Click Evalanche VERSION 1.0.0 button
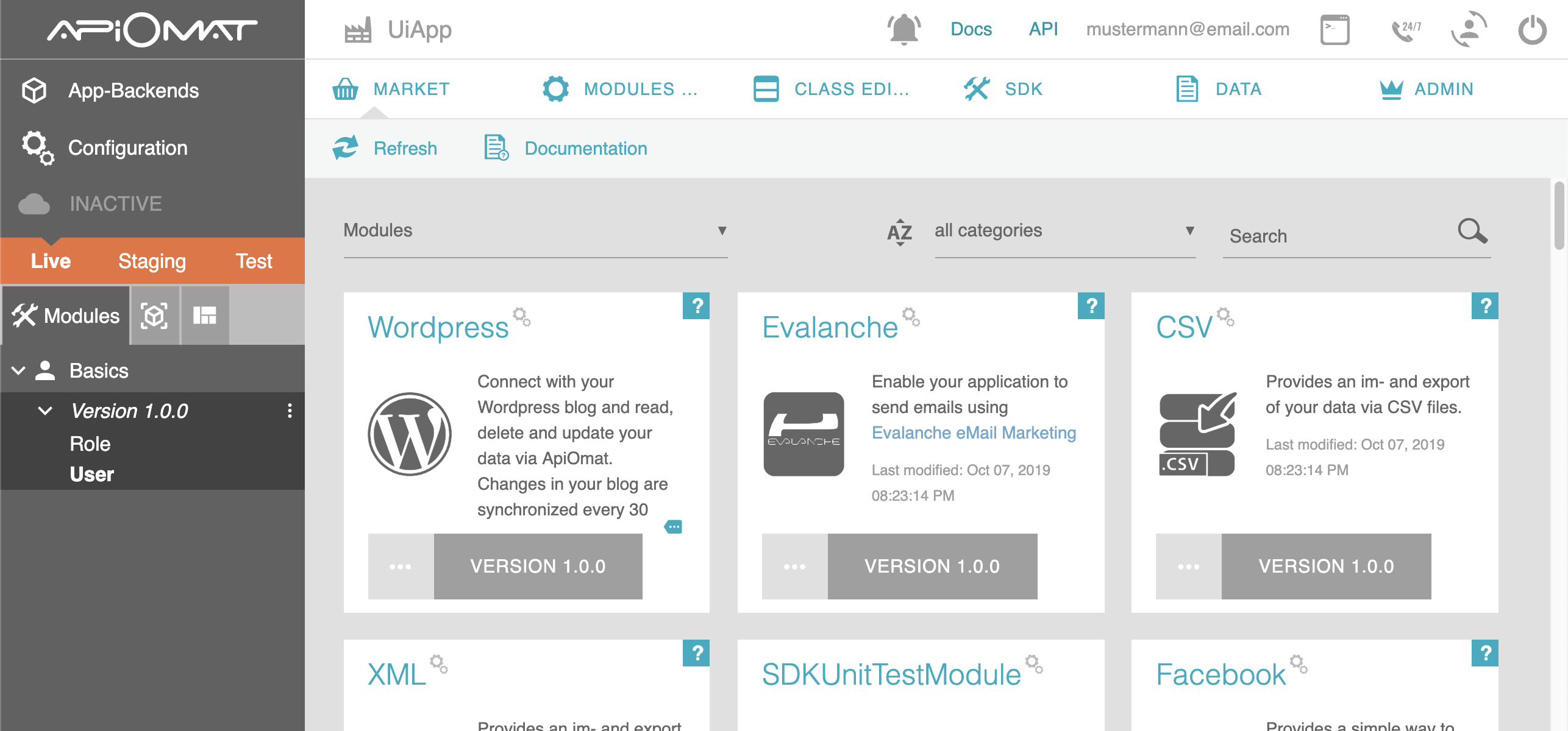The width and height of the screenshot is (1568, 731). (x=933, y=567)
